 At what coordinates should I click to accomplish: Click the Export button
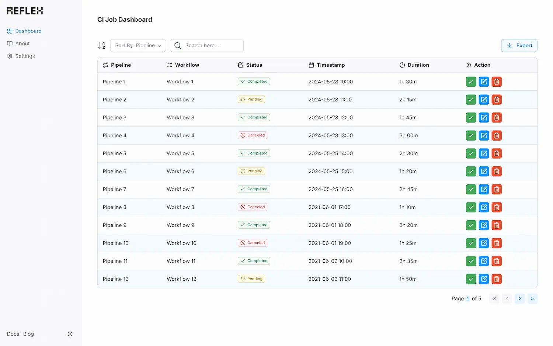(x=519, y=45)
